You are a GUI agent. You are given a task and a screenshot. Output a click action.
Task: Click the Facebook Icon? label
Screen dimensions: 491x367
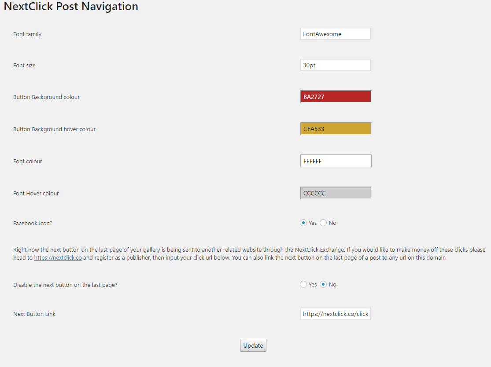coord(33,224)
